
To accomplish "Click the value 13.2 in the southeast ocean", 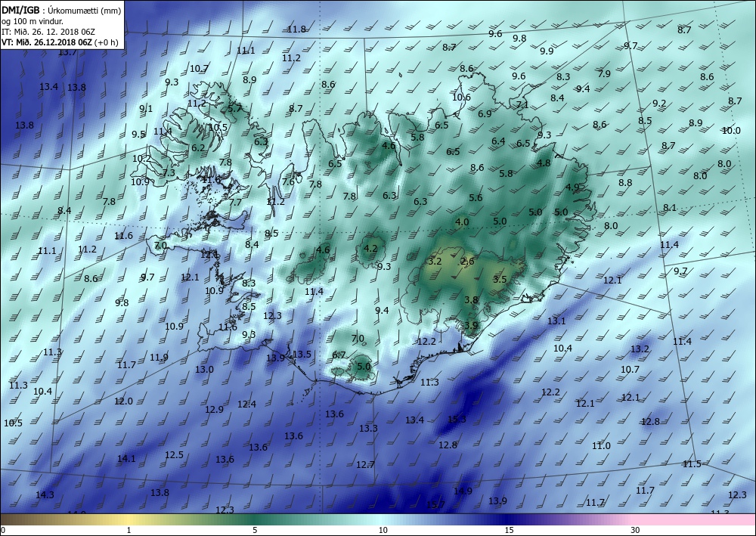I will point(640,349).
